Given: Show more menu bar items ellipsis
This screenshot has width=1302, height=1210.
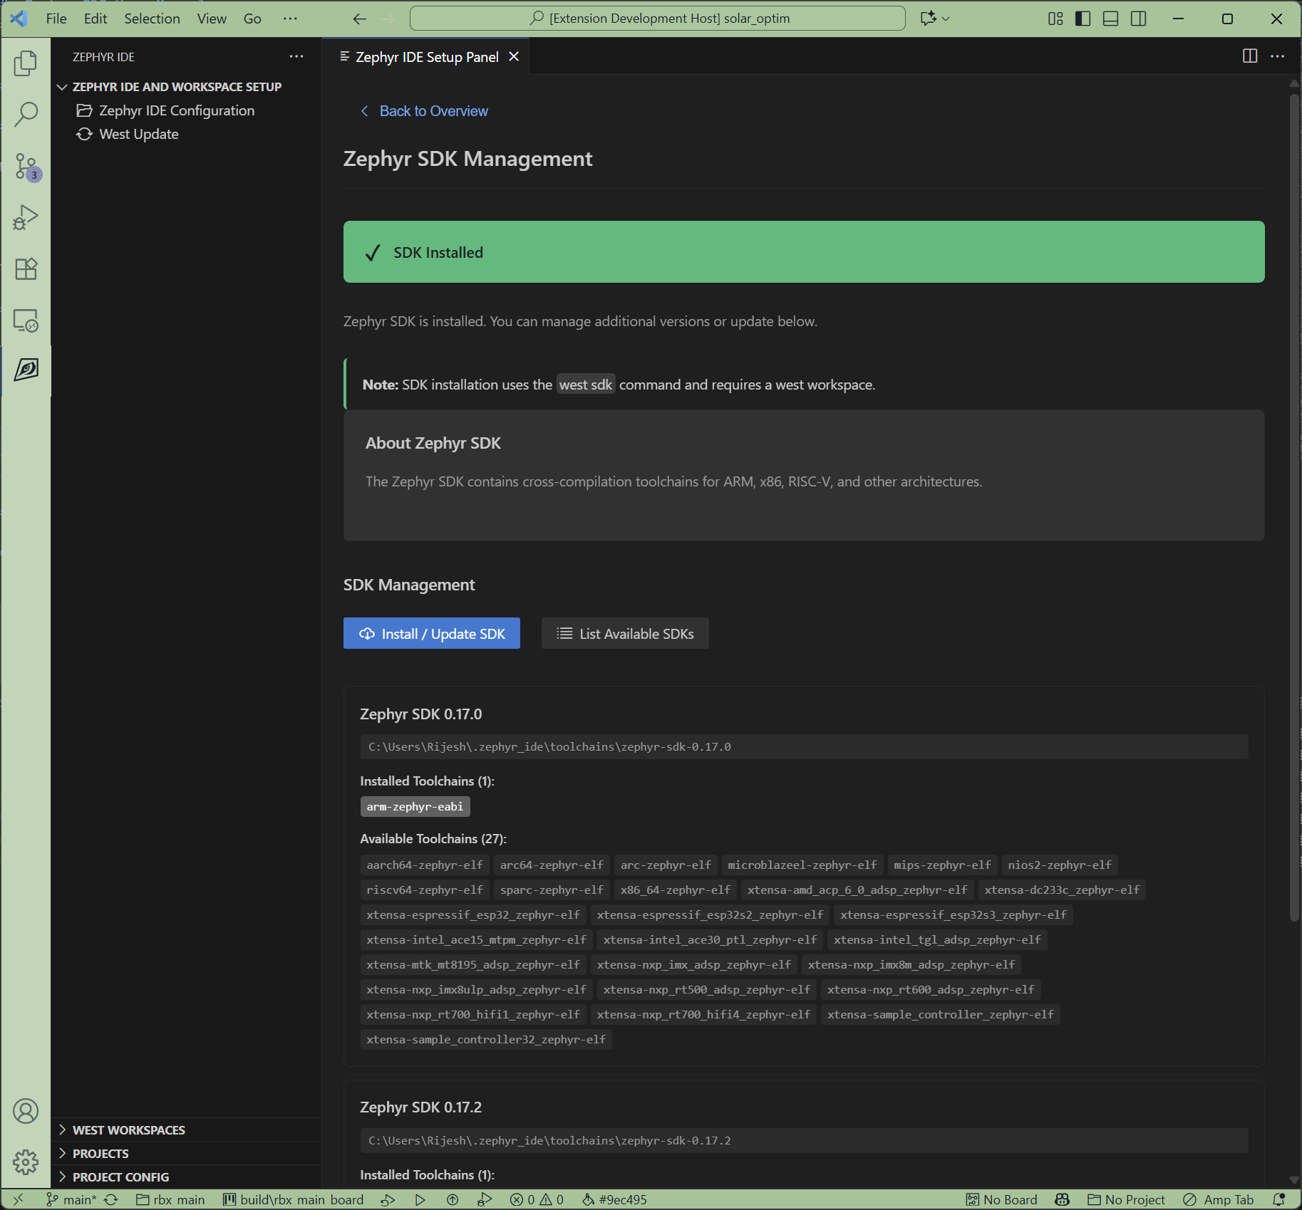Looking at the screenshot, I should (290, 19).
